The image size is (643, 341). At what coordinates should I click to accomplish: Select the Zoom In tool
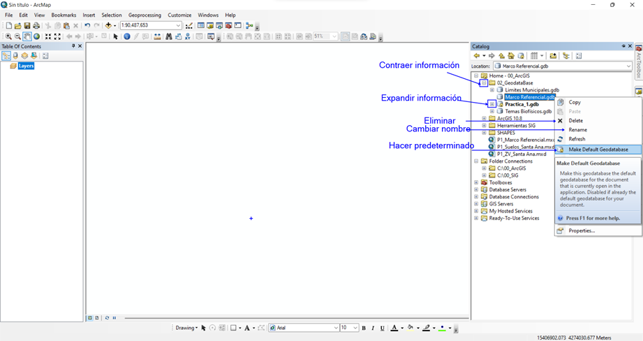(x=8, y=36)
